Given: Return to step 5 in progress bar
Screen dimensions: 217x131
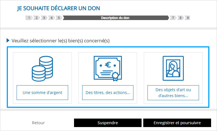Looking at the screenshot, I should point(58,18).
